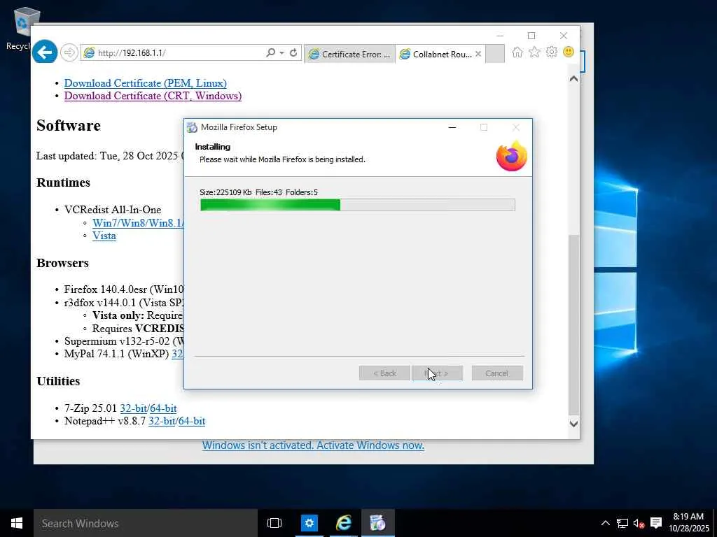Refresh the page in Internet Explorer
Viewport: 717px width, 537px height.
293,52
